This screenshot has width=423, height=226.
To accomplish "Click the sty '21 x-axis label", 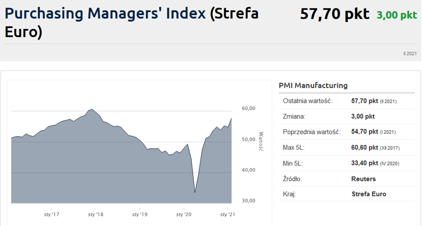I will 228,214.
